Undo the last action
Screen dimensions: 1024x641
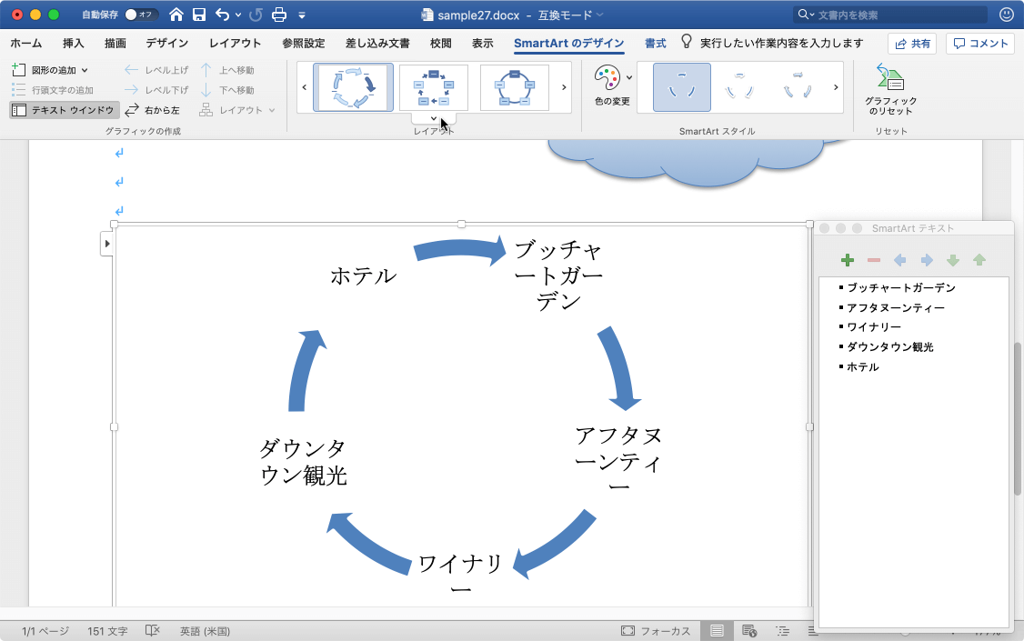click(x=223, y=15)
